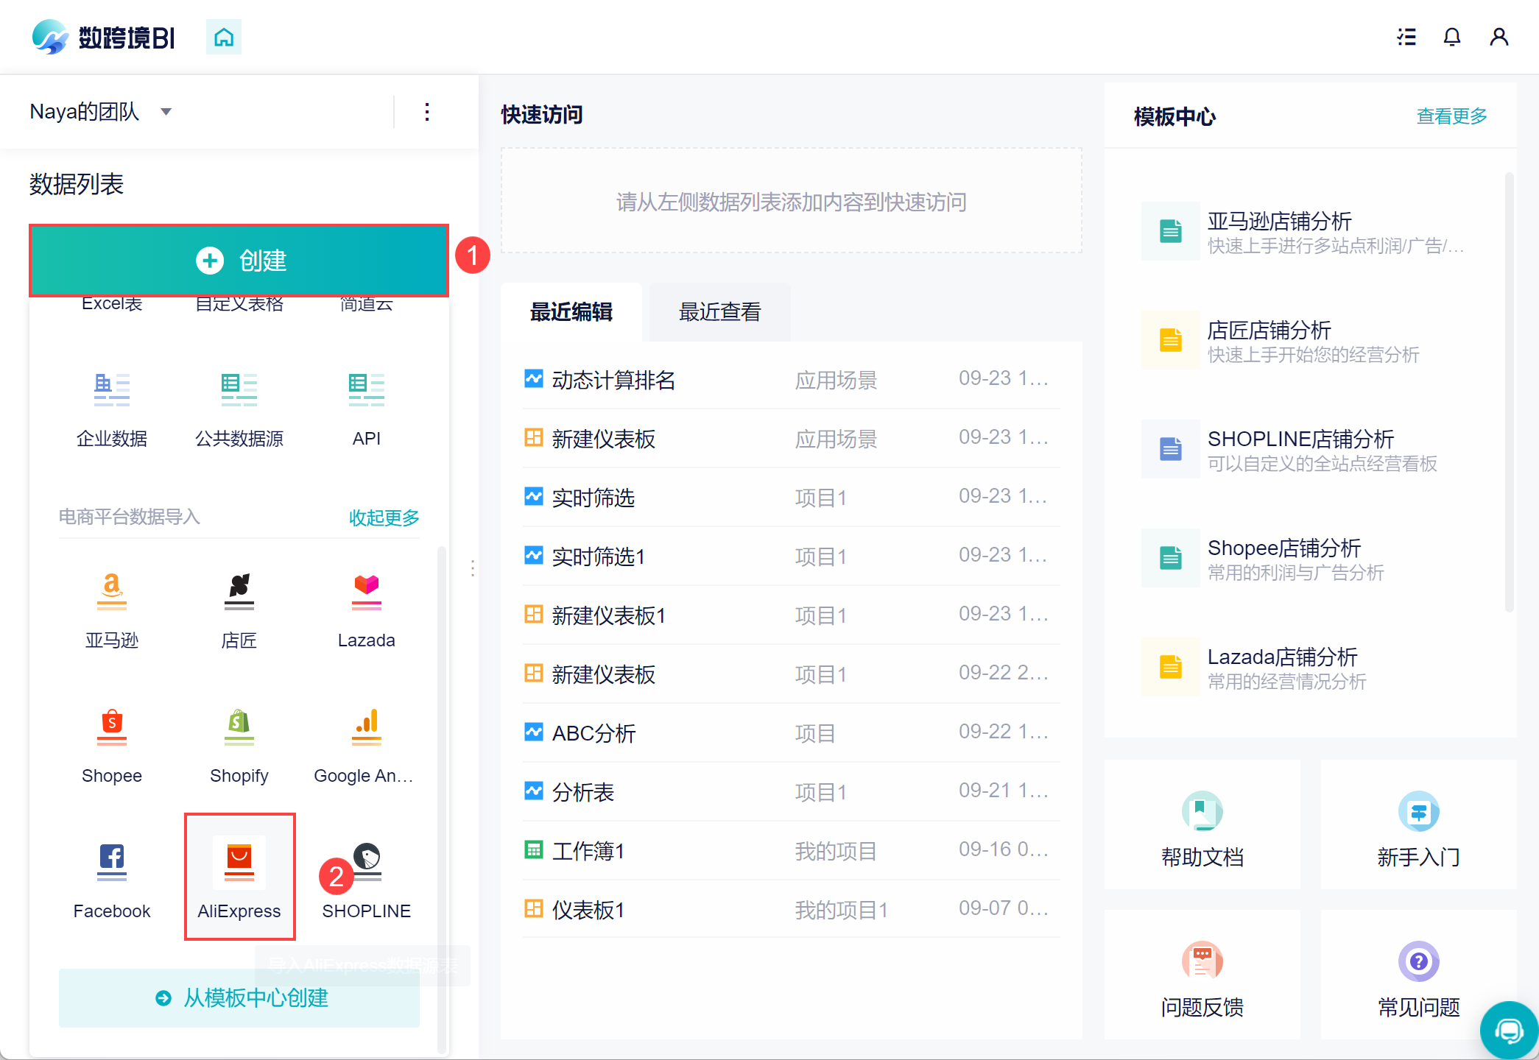Open the notifications bell

coord(1452,37)
